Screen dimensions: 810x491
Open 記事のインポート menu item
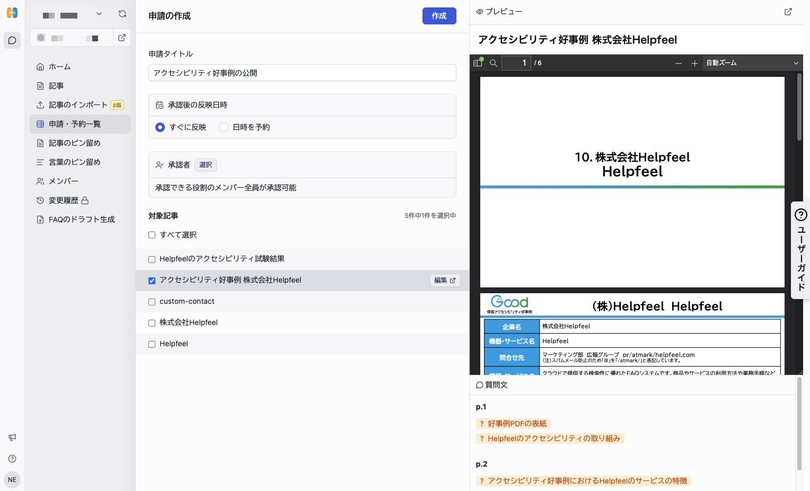80,105
